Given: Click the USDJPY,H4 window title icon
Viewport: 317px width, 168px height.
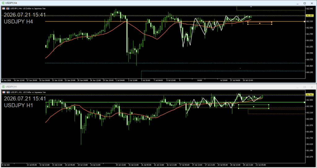Looking at the screenshot, I should click(x=3, y=3).
